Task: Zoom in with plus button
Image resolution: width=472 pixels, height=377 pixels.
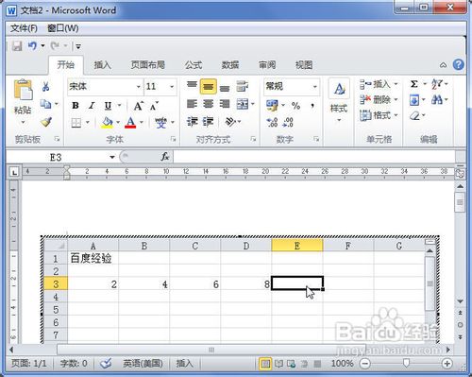Action: pos(447,364)
